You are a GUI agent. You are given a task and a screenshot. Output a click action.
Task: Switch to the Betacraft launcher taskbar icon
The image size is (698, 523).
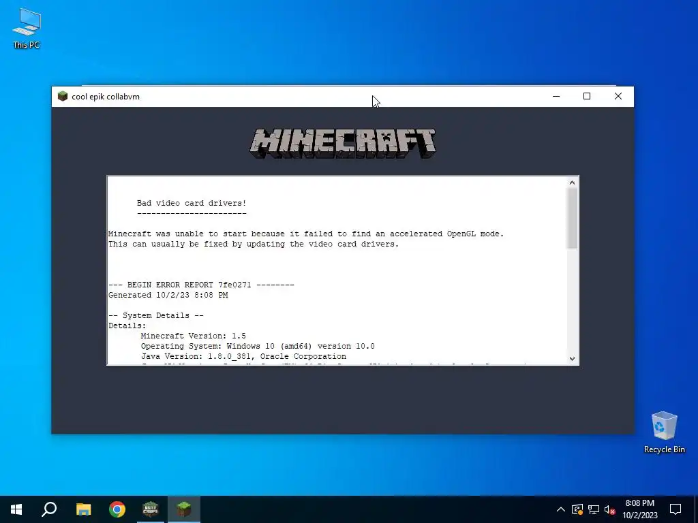tap(151, 509)
